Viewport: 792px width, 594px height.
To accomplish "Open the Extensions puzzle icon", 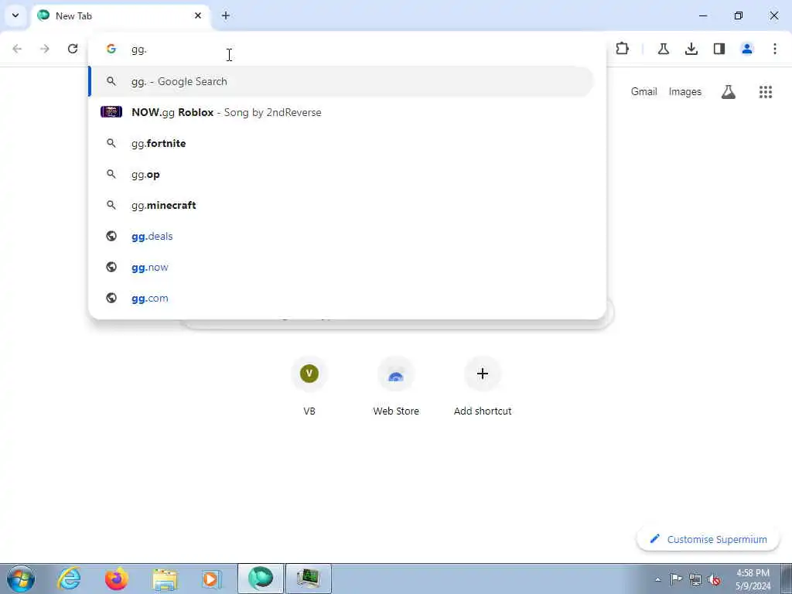I will pos(623,49).
